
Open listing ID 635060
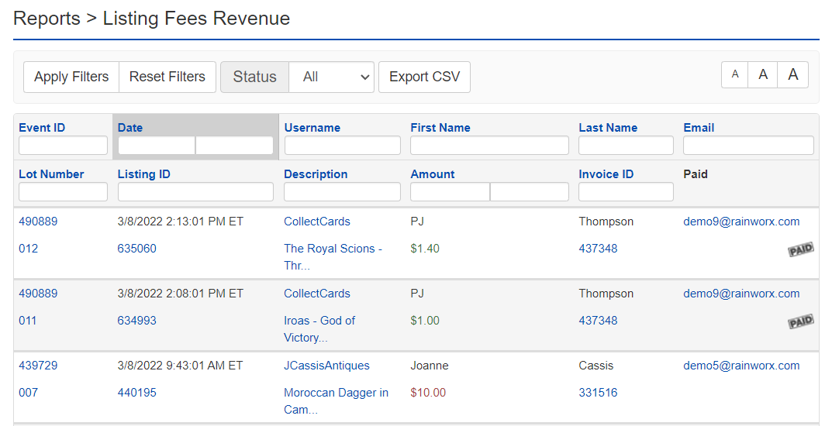tap(137, 249)
